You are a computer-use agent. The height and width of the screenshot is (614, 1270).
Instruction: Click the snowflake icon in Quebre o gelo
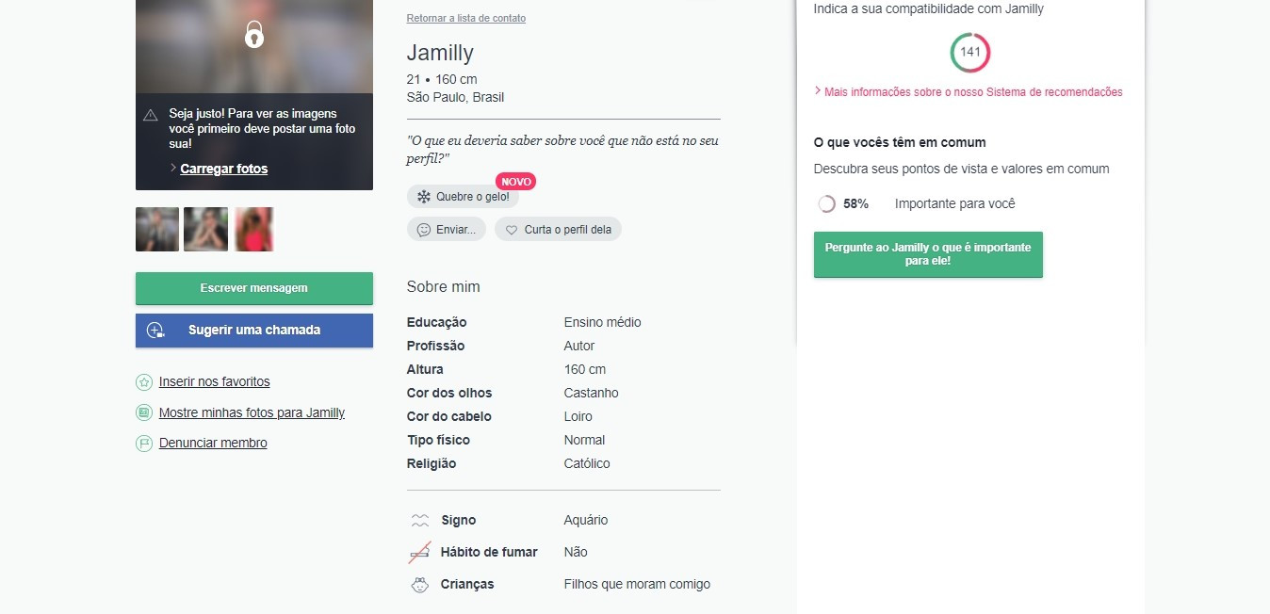(424, 197)
